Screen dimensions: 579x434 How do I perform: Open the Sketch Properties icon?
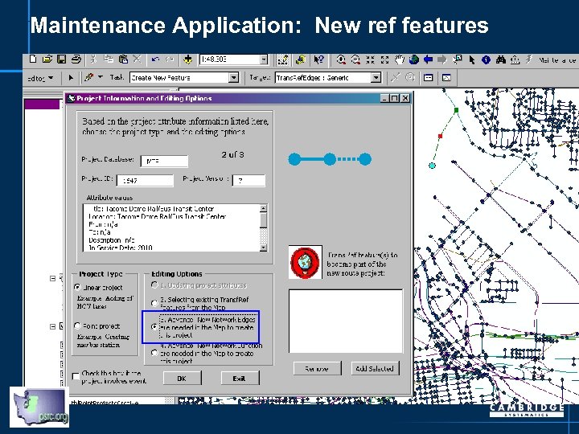tap(446, 77)
